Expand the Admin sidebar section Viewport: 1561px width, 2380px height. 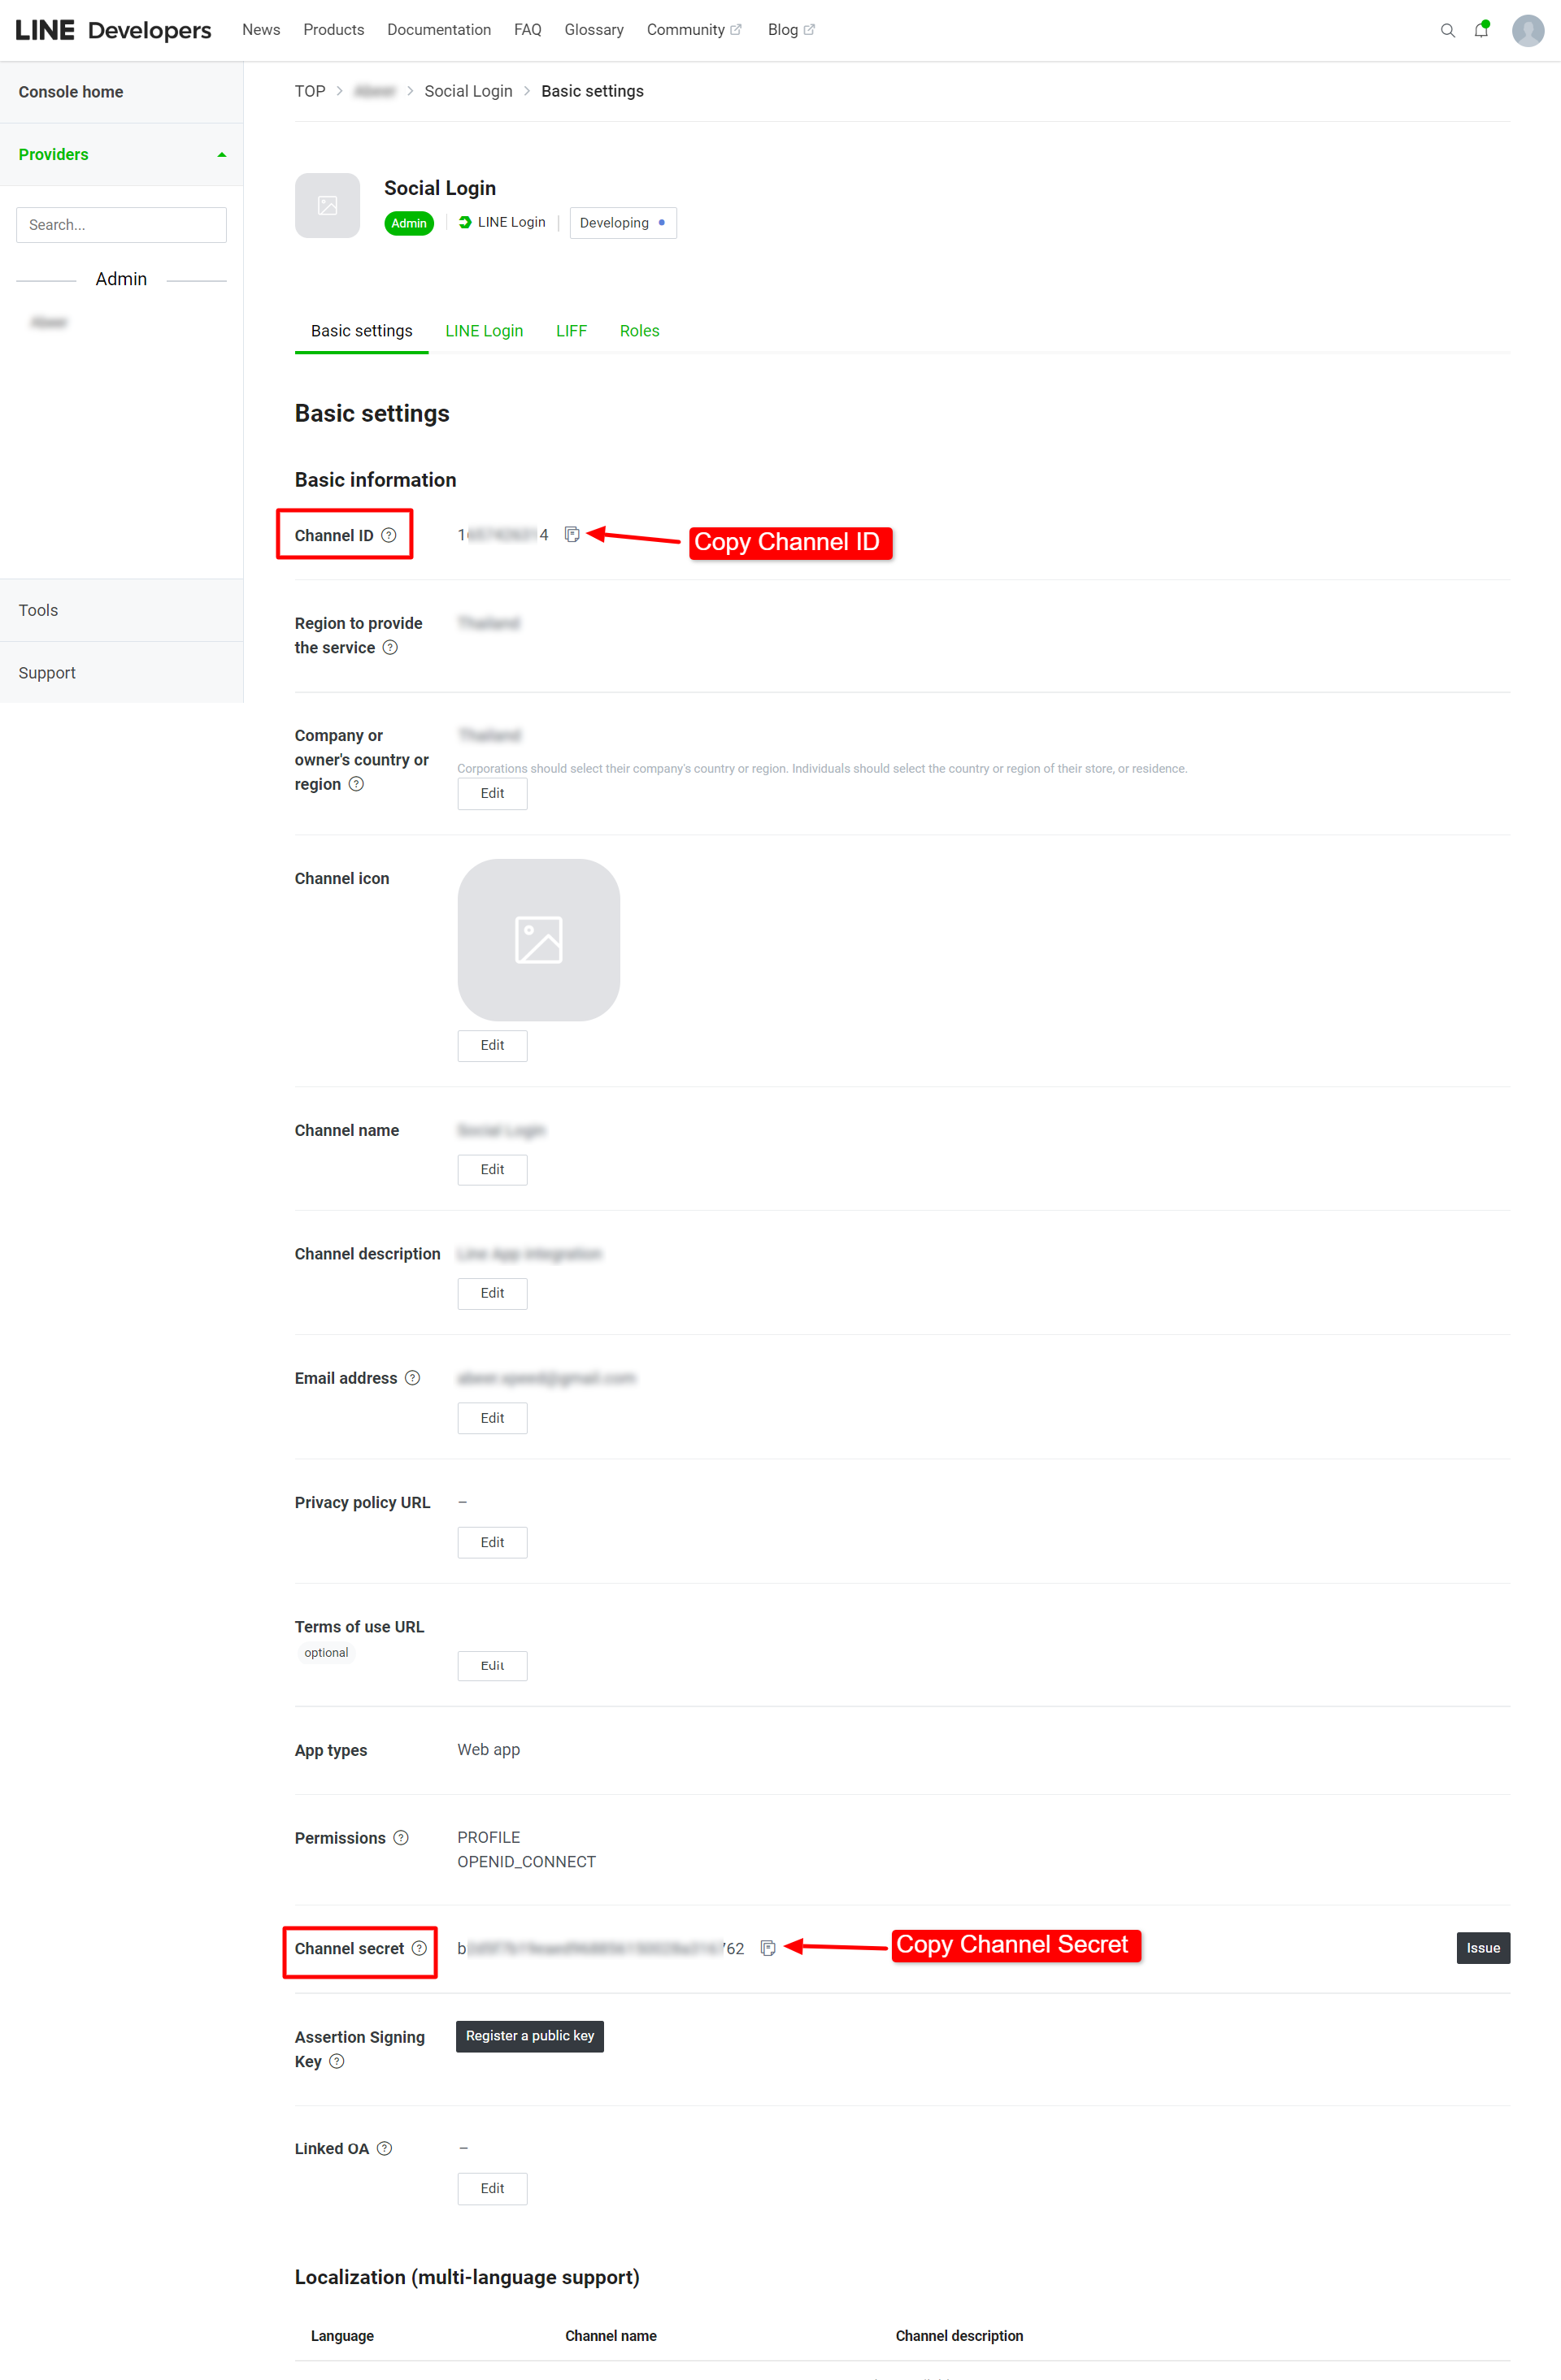[x=120, y=279]
